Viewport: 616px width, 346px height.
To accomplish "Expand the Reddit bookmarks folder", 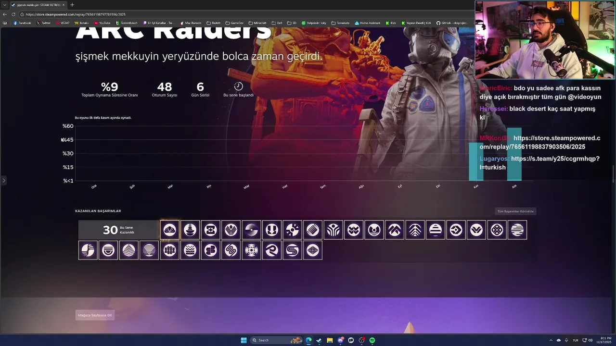I will click(213, 23).
